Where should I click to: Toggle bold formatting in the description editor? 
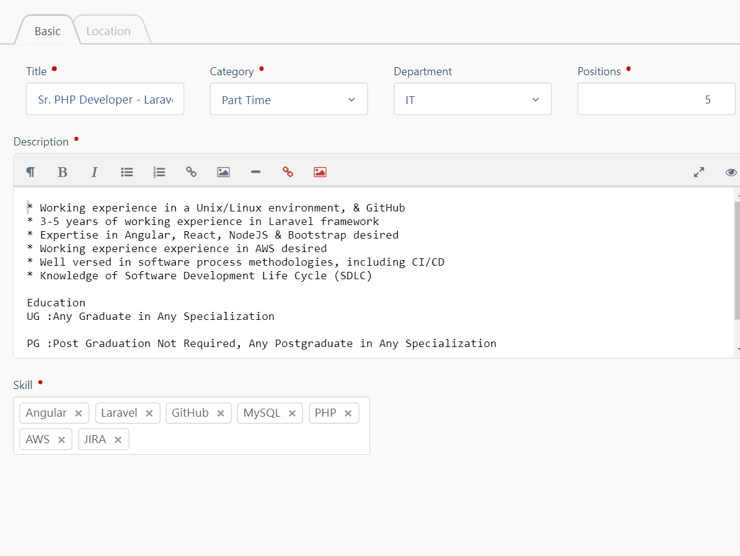pyautogui.click(x=62, y=172)
